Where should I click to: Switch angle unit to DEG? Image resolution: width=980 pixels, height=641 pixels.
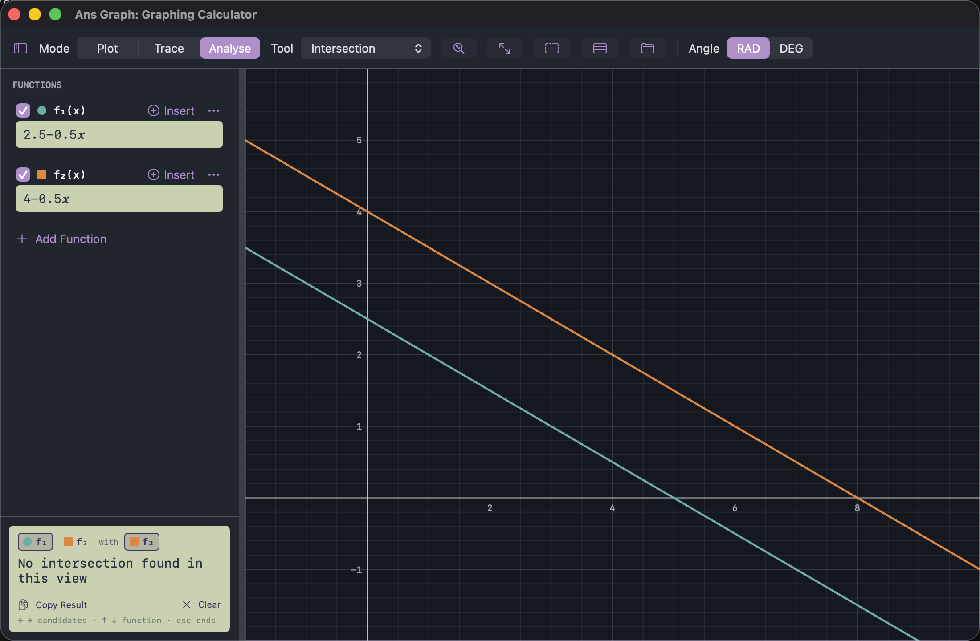[791, 48]
